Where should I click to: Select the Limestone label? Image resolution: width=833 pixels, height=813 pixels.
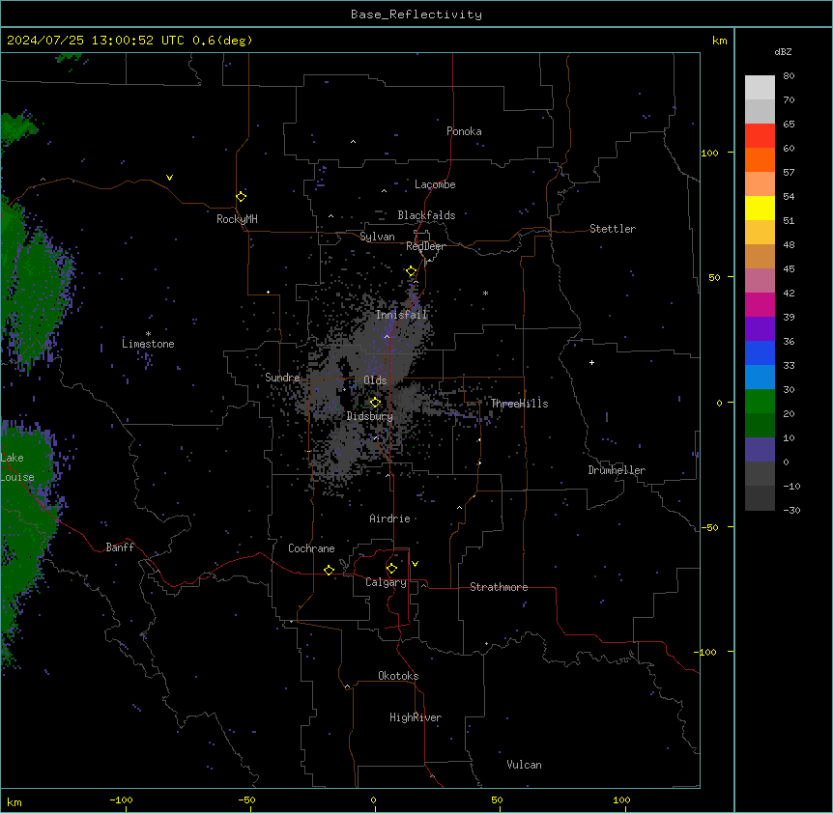click(148, 344)
